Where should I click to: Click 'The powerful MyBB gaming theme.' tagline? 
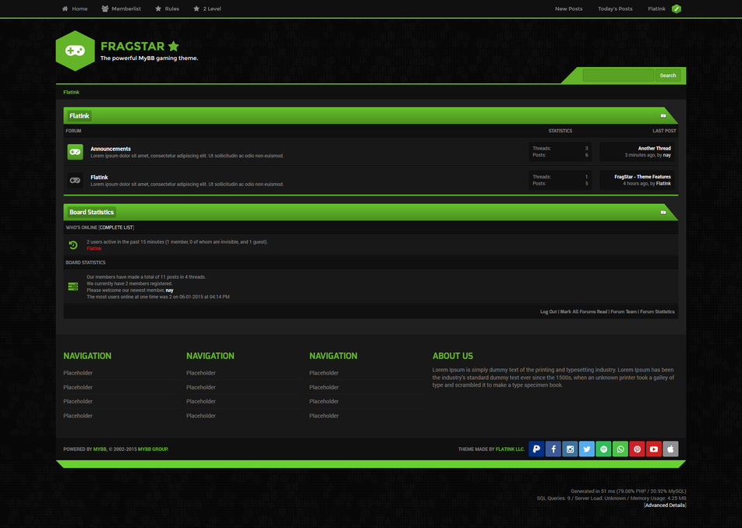149,58
